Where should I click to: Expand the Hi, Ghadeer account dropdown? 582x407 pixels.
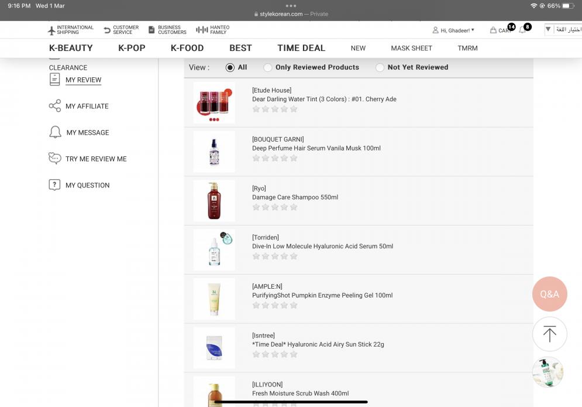453,30
